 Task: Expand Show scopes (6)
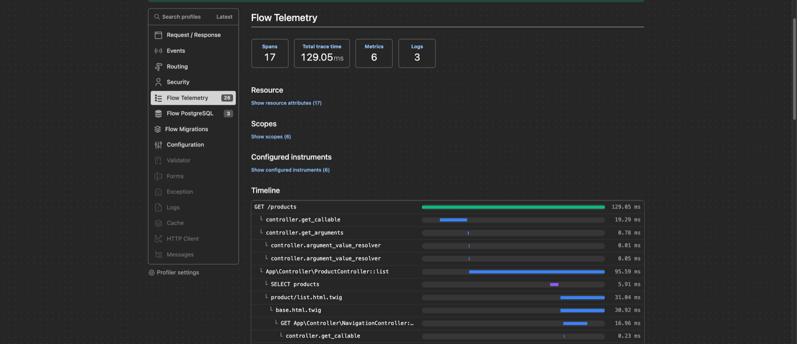[271, 137]
